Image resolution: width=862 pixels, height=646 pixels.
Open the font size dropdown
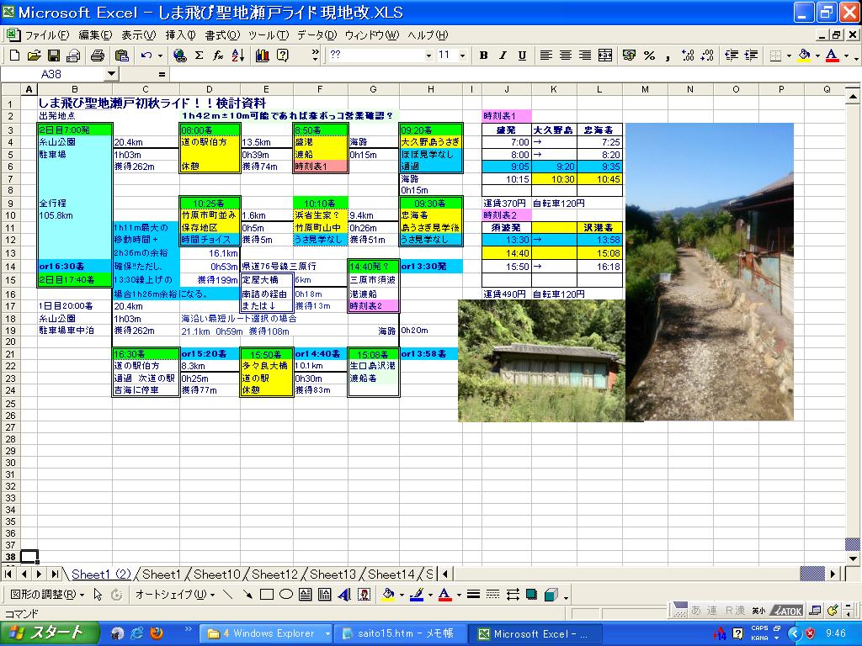click(x=462, y=56)
